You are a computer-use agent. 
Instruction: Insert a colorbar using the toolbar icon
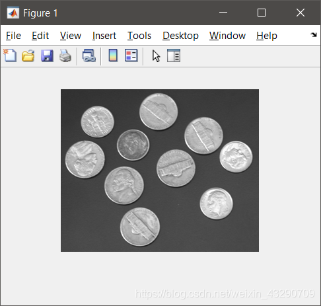click(x=113, y=56)
